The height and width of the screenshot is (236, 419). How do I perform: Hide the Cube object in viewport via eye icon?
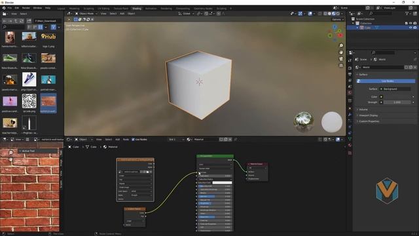pyautogui.click(x=410, y=28)
